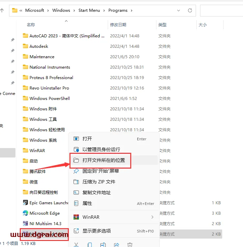The width and height of the screenshot is (243, 247).
Task: Click Start Menu breadcrumb in address bar
Action: pyautogui.click(x=89, y=10)
